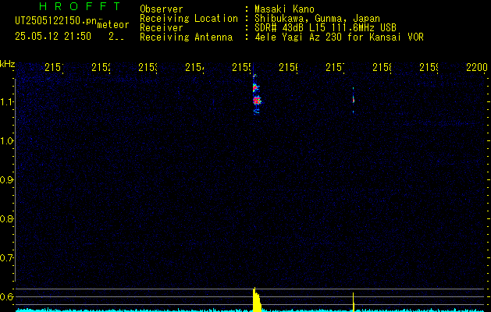Click the 0.6 kHz frequency tick label
This screenshot has height=312, width=491.
6,296
